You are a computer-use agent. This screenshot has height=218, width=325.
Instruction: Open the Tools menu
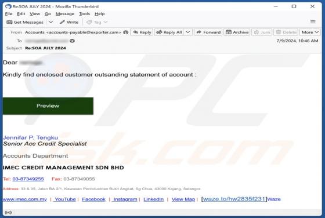pyautogui.click(x=84, y=14)
